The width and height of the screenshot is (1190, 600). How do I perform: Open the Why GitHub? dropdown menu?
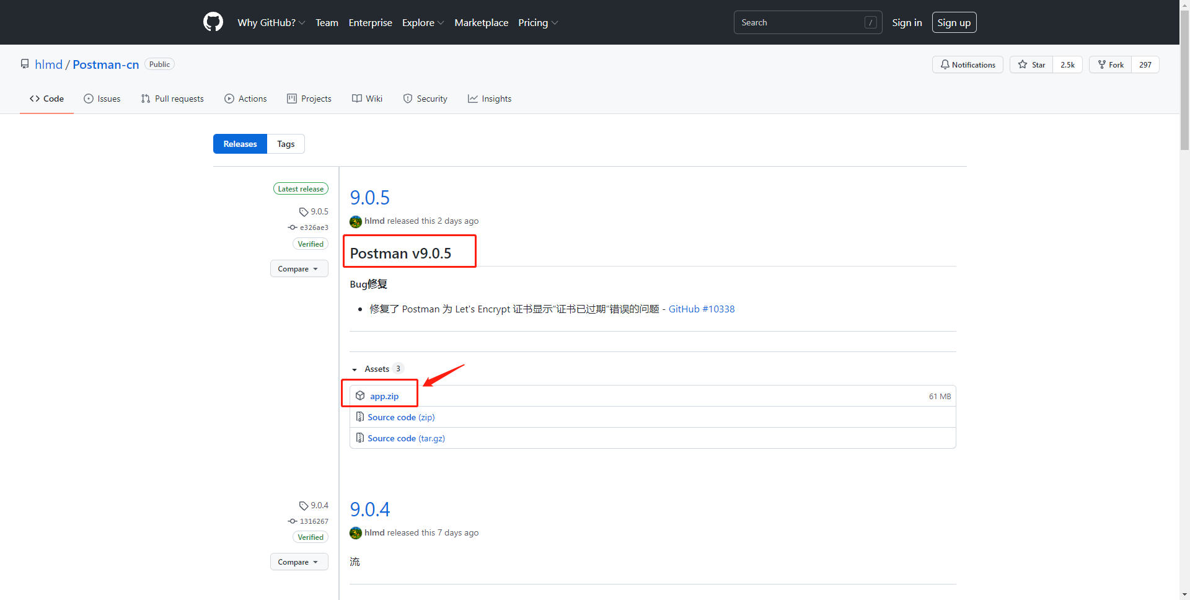(x=271, y=22)
